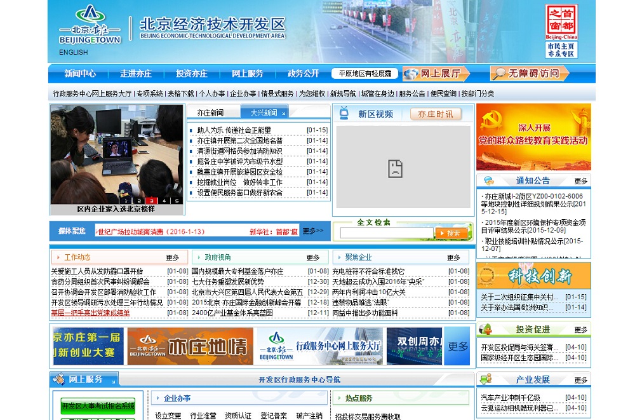Image resolution: width=635 pixels, height=420 pixels.
Task: Switch to ENGLISH version
Action: pos(73,52)
